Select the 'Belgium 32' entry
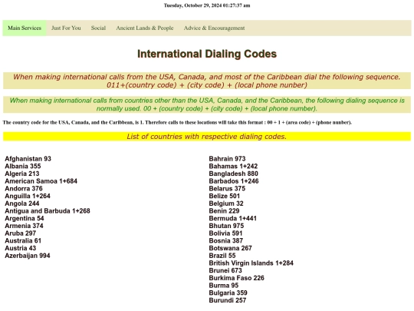 pyautogui.click(x=226, y=203)
